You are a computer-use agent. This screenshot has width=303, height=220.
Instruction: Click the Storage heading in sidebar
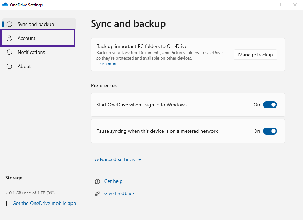14,178
